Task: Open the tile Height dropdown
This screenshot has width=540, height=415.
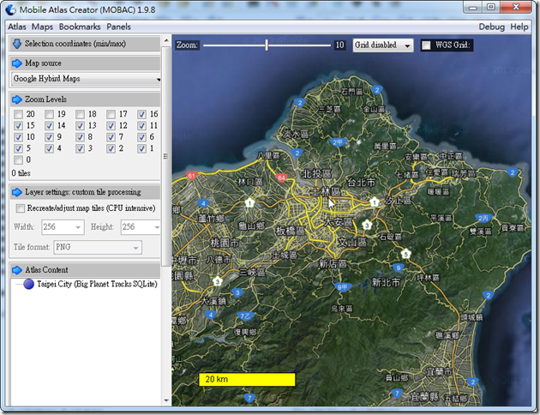Action: pyautogui.click(x=141, y=227)
